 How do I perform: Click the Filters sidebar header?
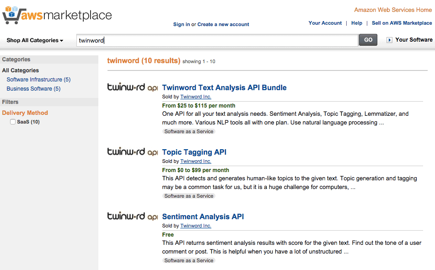[x=49, y=102]
